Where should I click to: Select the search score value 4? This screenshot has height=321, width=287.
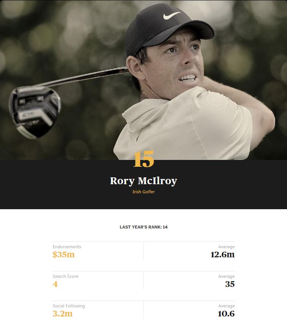click(55, 284)
